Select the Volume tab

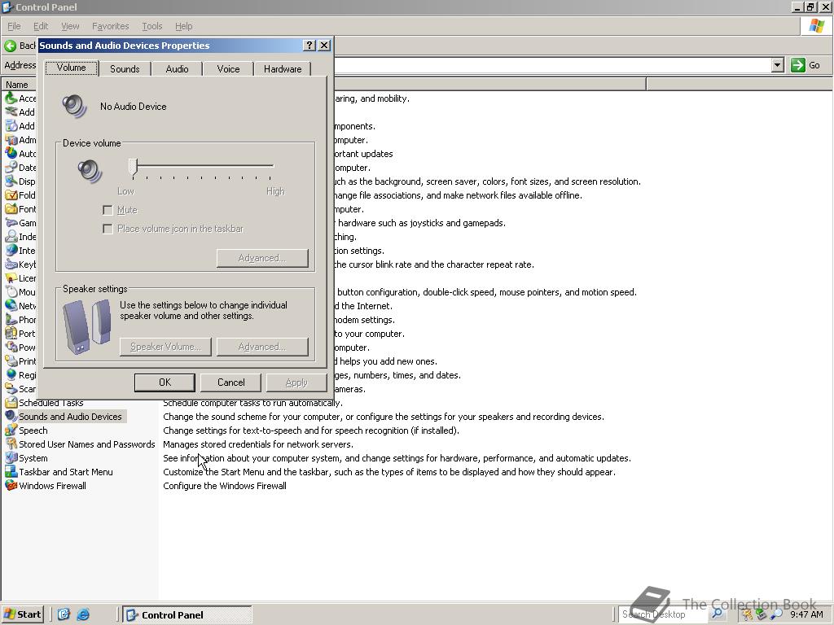[72, 68]
